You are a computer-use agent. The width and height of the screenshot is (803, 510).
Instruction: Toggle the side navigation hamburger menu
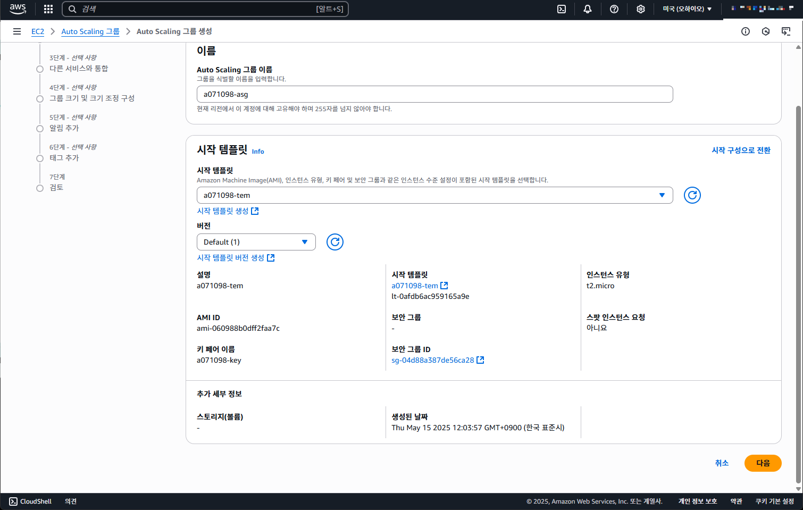coord(17,31)
